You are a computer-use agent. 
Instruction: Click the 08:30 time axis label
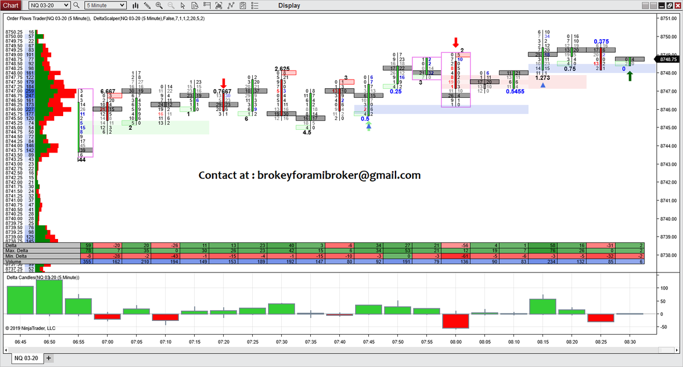630,342
